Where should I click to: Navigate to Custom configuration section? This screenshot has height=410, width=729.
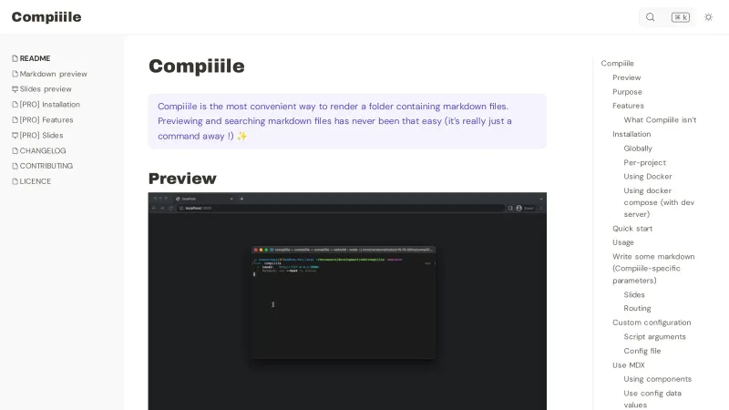tap(652, 323)
